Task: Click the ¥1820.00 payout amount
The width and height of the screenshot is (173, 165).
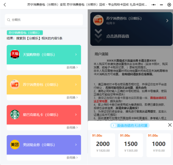Action: [x=103, y=151]
